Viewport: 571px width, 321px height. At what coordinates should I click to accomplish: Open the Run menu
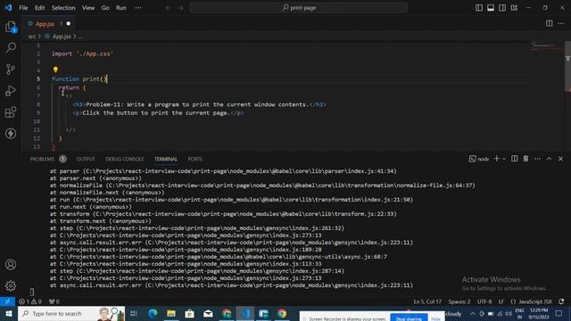click(x=121, y=8)
